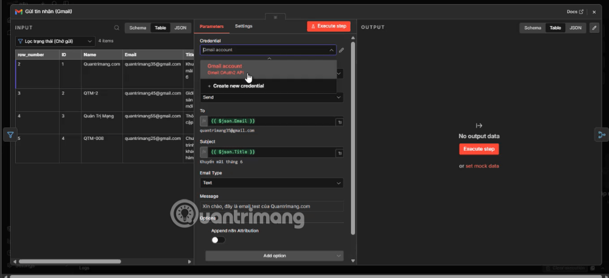
Task: Switch input view to Schema
Action: click(x=138, y=28)
